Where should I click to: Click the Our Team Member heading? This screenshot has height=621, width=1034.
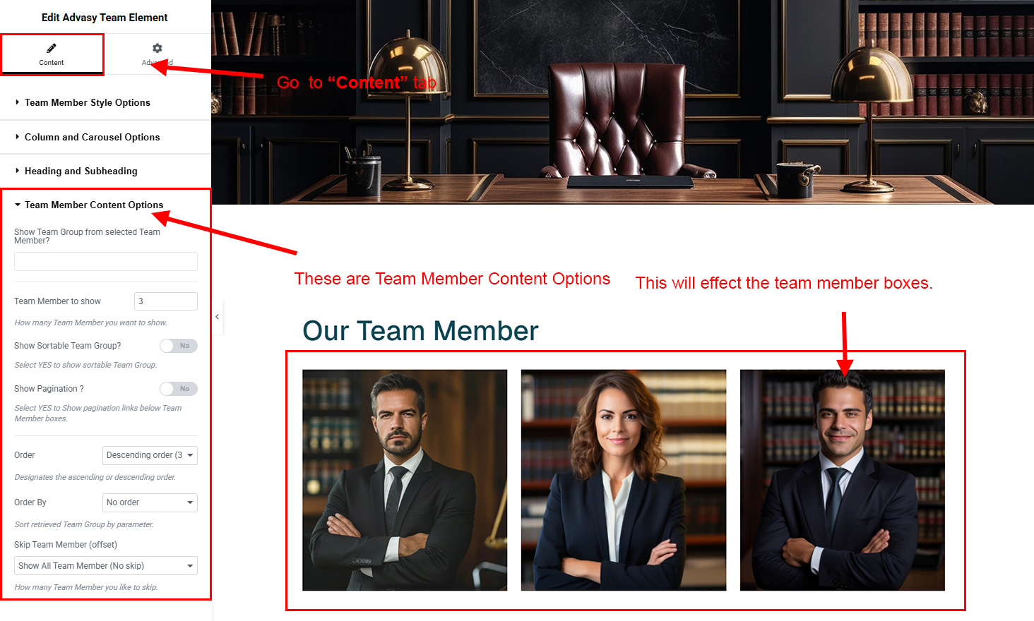(x=420, y=331)
